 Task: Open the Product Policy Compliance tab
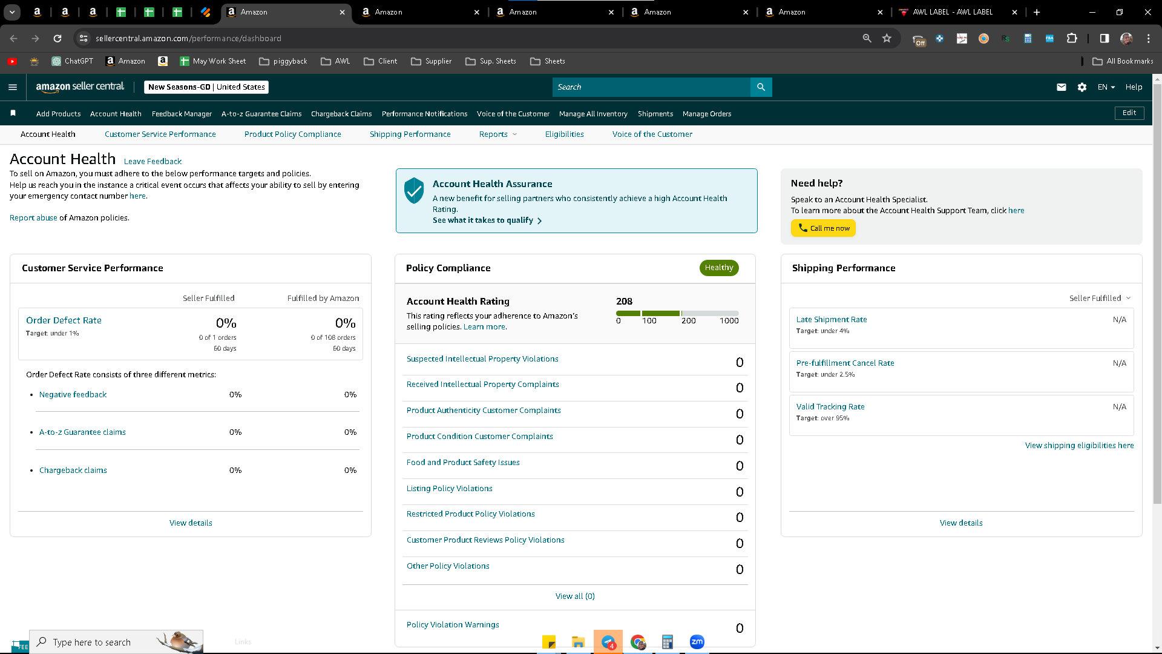(x=293, y=134)
